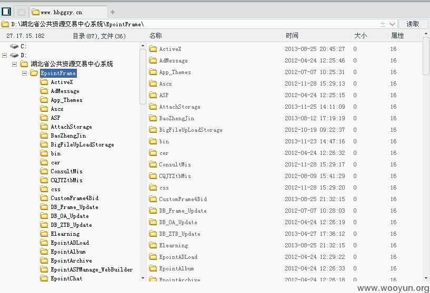Click the AdMessage folder icon in the tree
The height and width of the screenshot is (293, 430).
[x=44, y=91]
